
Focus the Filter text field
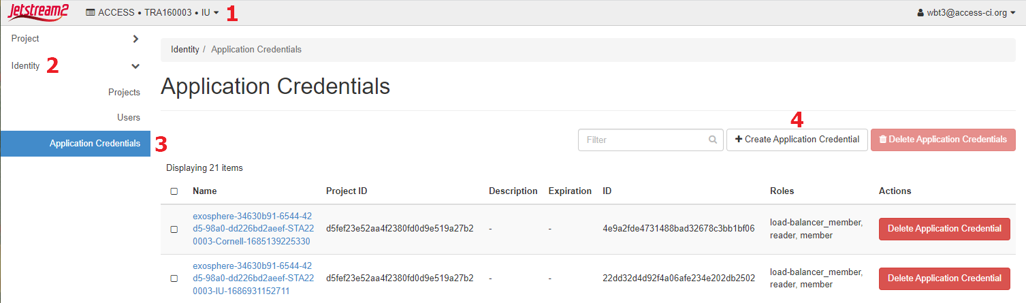tap(643, 140)
